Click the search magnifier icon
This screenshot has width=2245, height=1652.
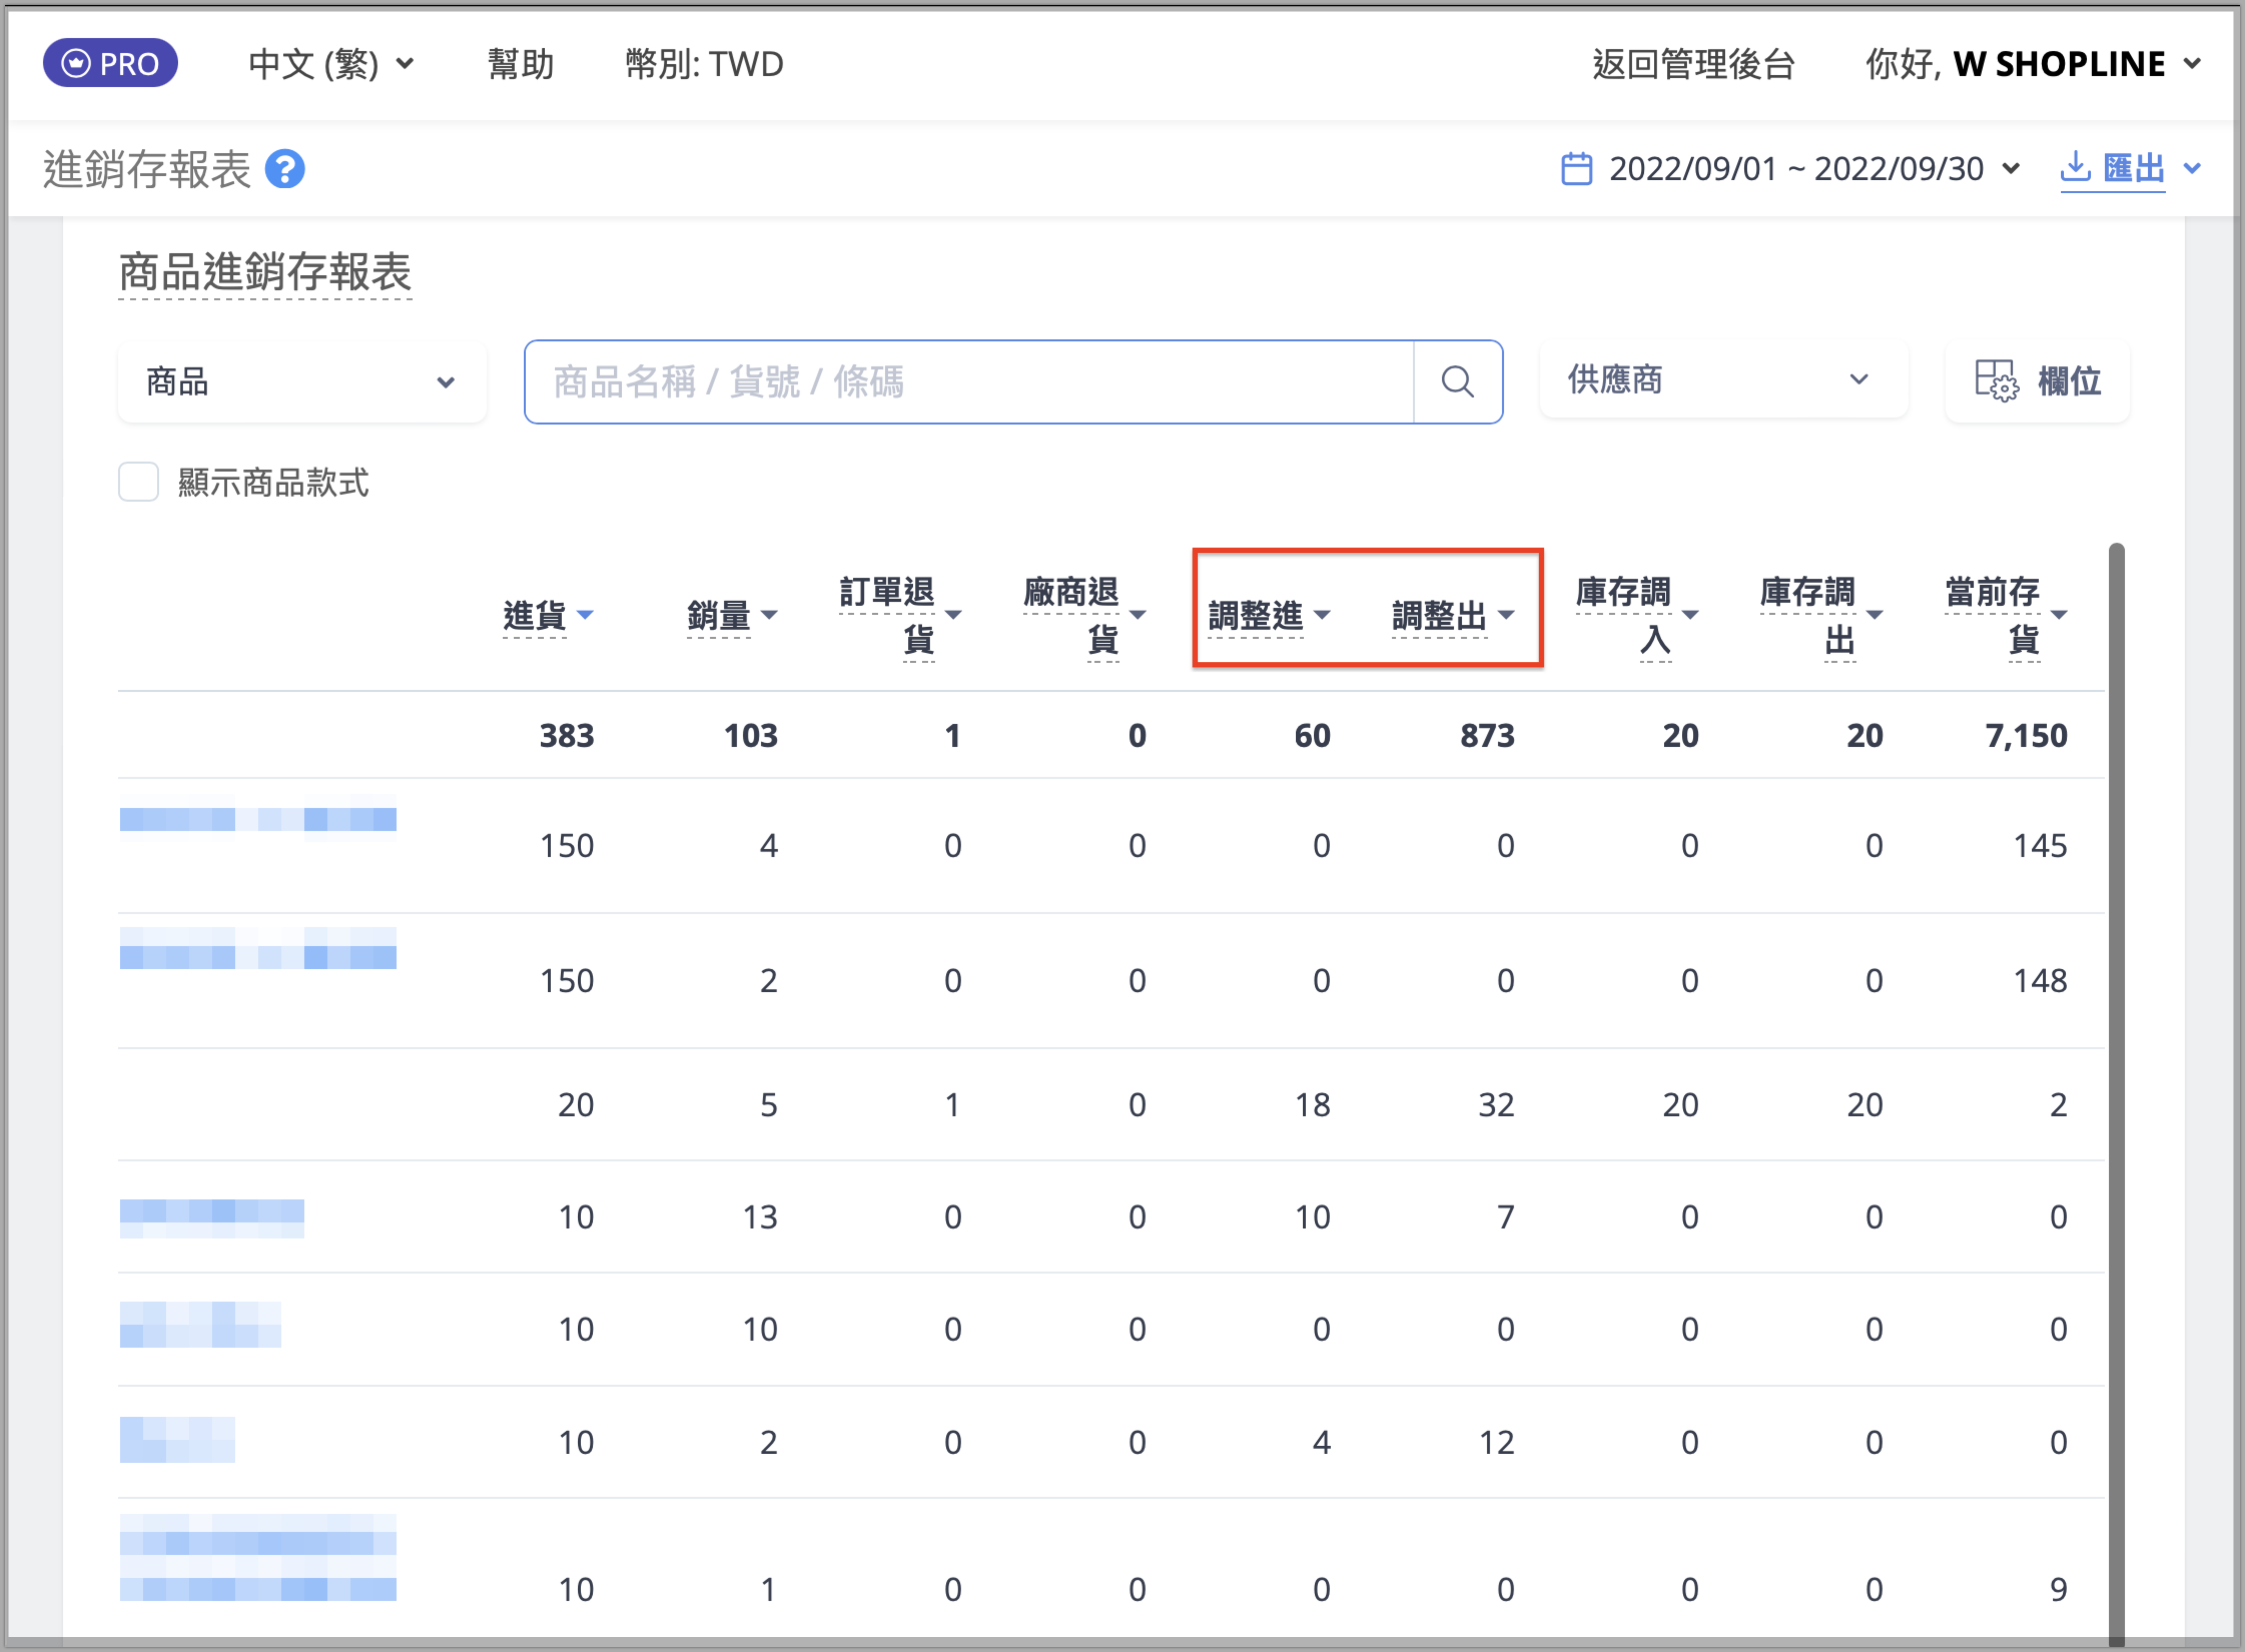click(x=1457, y=382)
